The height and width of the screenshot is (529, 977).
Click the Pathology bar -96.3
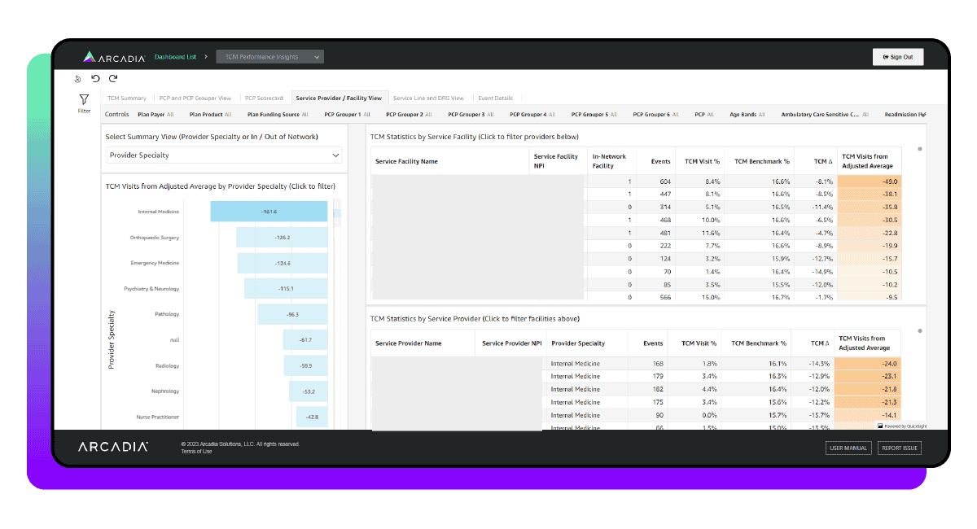292,314
